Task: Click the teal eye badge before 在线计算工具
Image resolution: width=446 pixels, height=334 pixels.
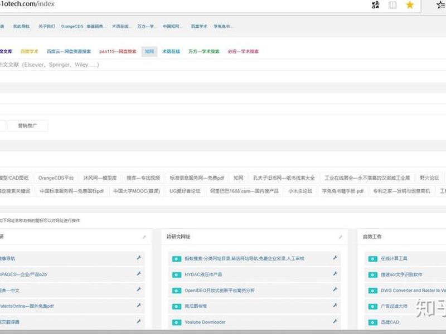Action: click(372, 259)
